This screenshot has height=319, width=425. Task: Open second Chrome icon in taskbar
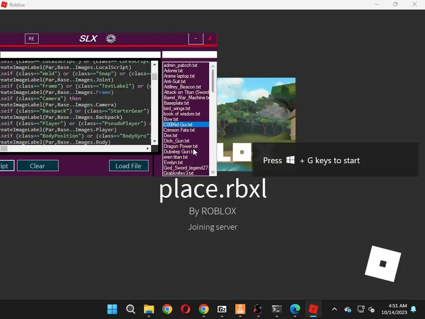click(203, 309)
